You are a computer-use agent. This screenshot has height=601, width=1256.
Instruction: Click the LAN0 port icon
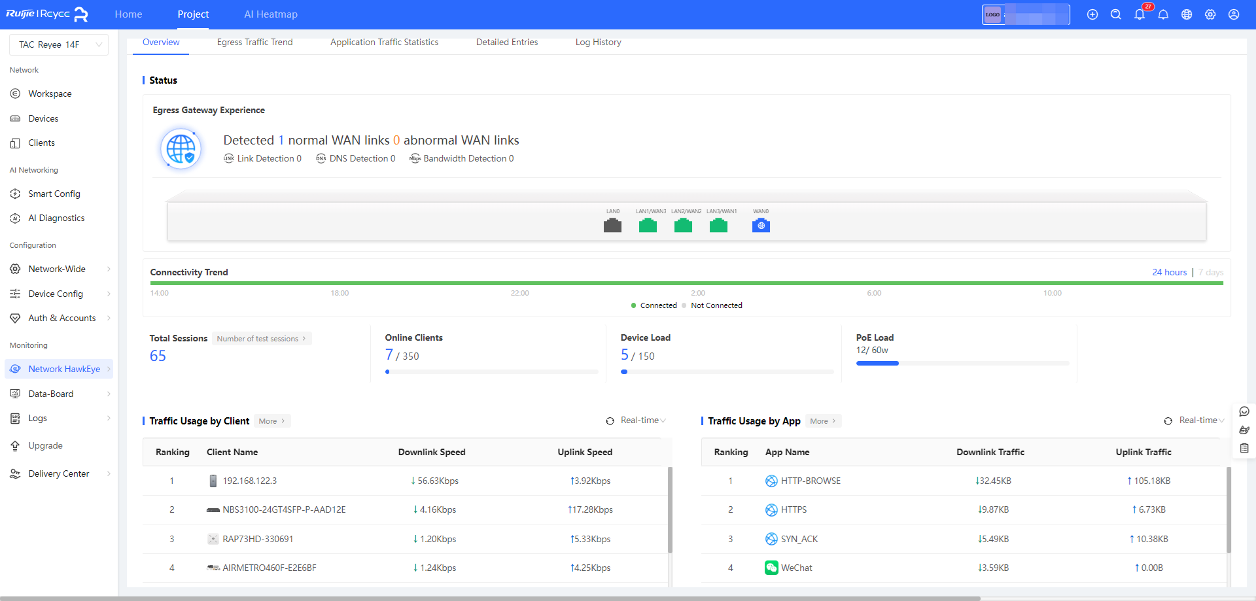612,226
